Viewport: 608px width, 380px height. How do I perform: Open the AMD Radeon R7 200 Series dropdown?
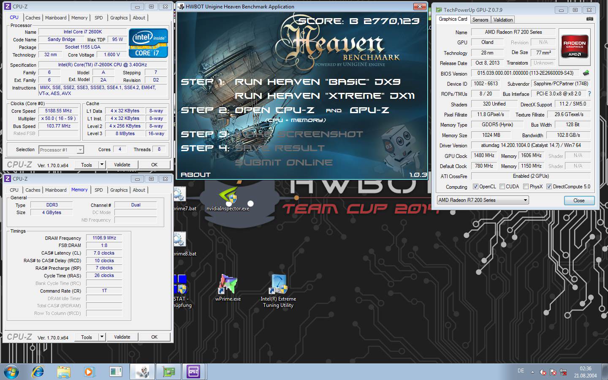click(x=483, y=200)
